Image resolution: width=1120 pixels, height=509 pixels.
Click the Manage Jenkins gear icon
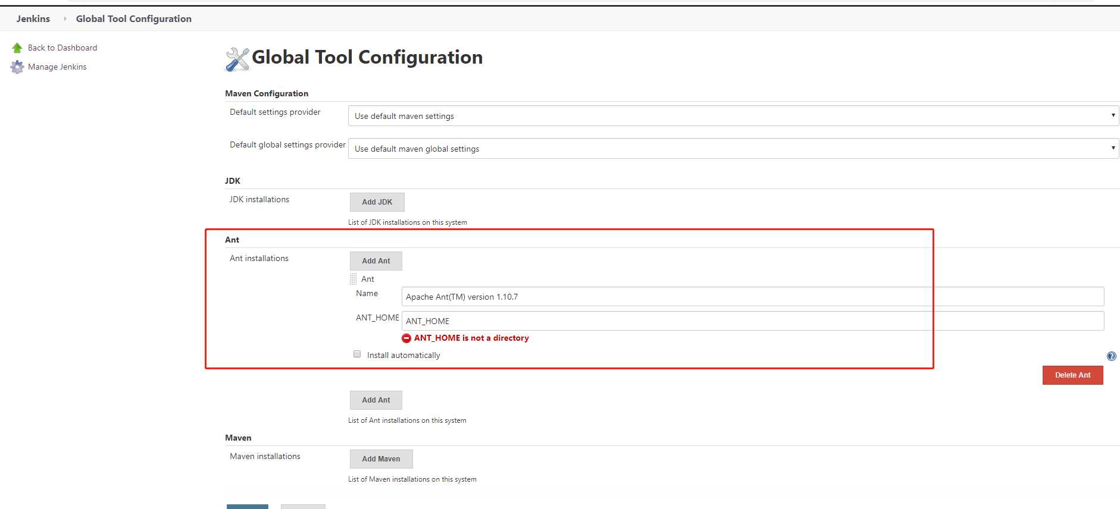point(17,67)
